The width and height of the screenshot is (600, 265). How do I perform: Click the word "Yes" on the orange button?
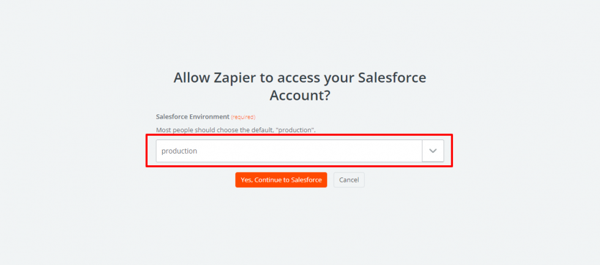(x=246, y=180)
